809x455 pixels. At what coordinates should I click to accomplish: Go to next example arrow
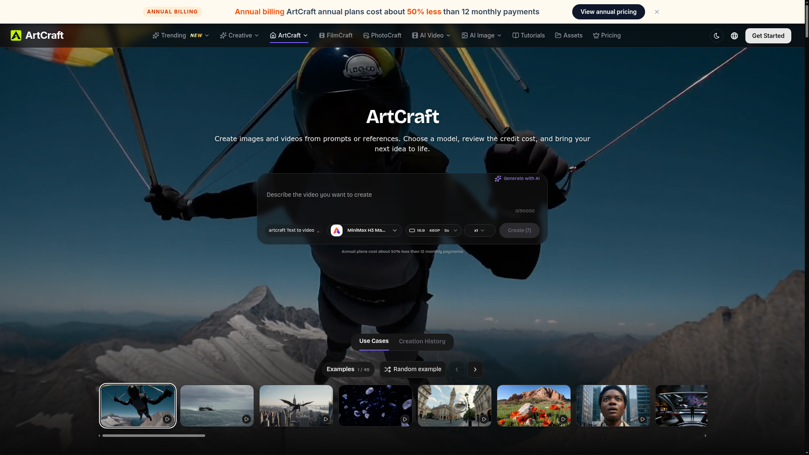(475, 369)
